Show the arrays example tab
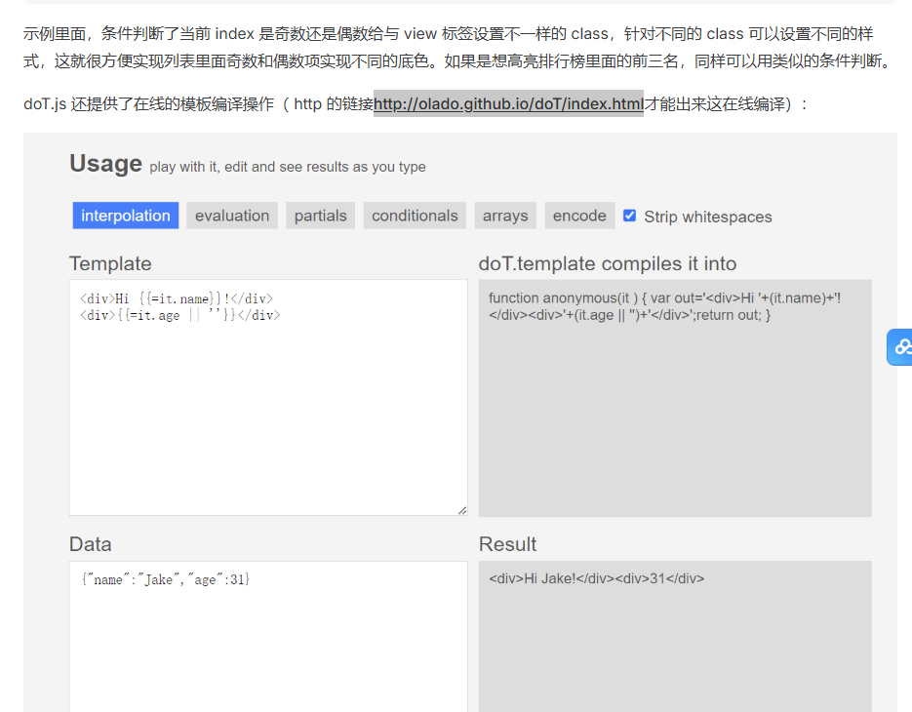Image resolution: width=912 pixels, height=712 pixels. (505, 216)
